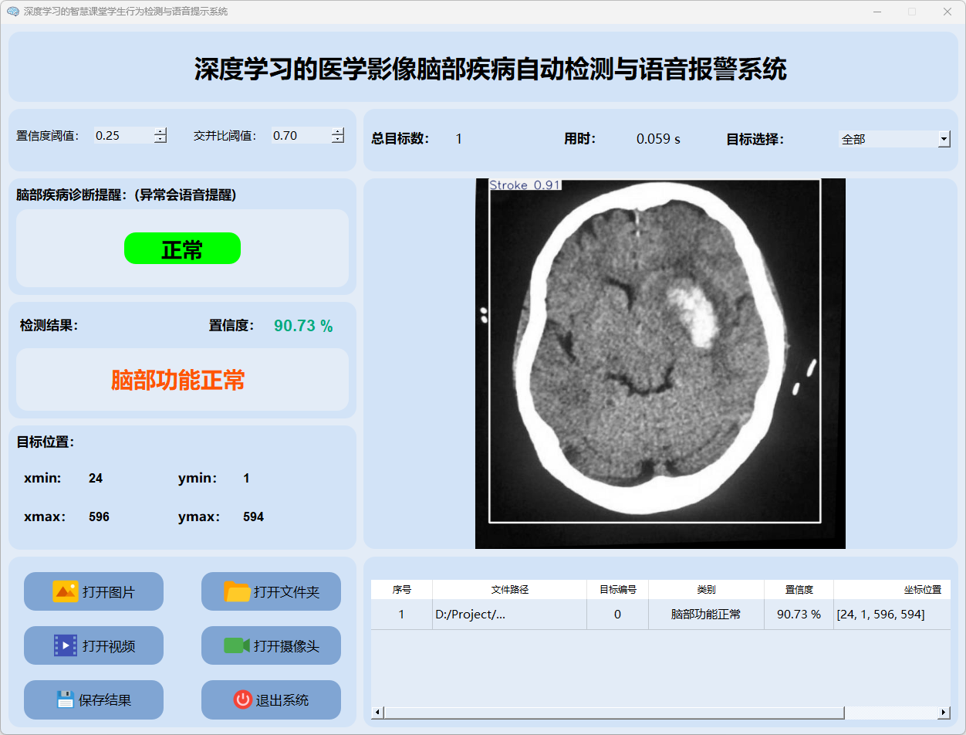966x735 pixels.
Task: Click the 总目标数 value 1
Action: coord(459,139)
